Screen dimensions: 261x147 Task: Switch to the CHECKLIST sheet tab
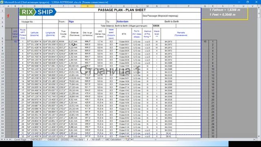click(36, 140)
